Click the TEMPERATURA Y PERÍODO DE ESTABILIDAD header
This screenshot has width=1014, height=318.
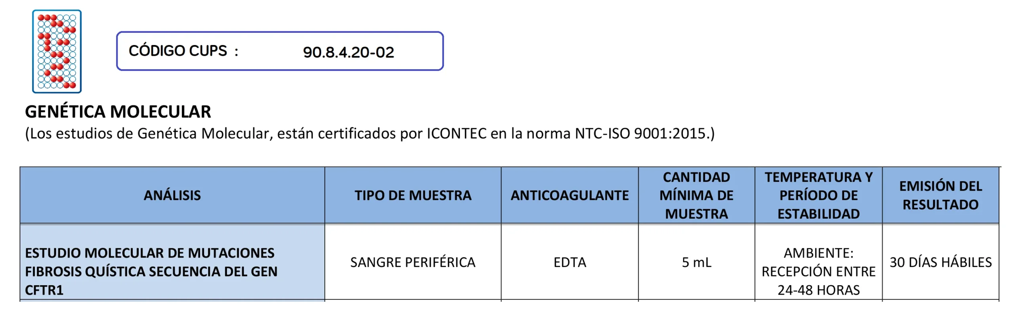[818, 195]
